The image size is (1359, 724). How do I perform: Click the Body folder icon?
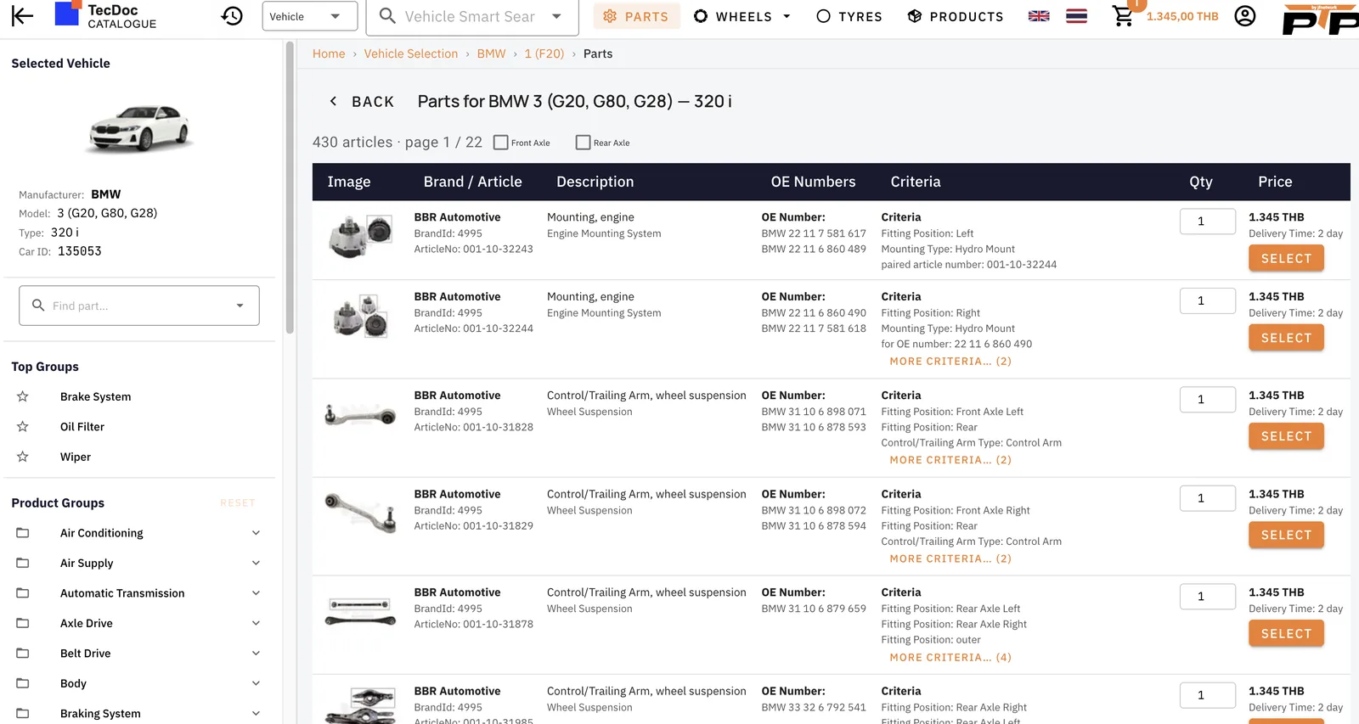23,683
